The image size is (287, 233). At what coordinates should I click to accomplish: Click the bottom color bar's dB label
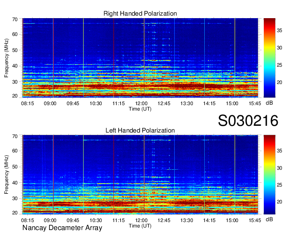(269, 219)
